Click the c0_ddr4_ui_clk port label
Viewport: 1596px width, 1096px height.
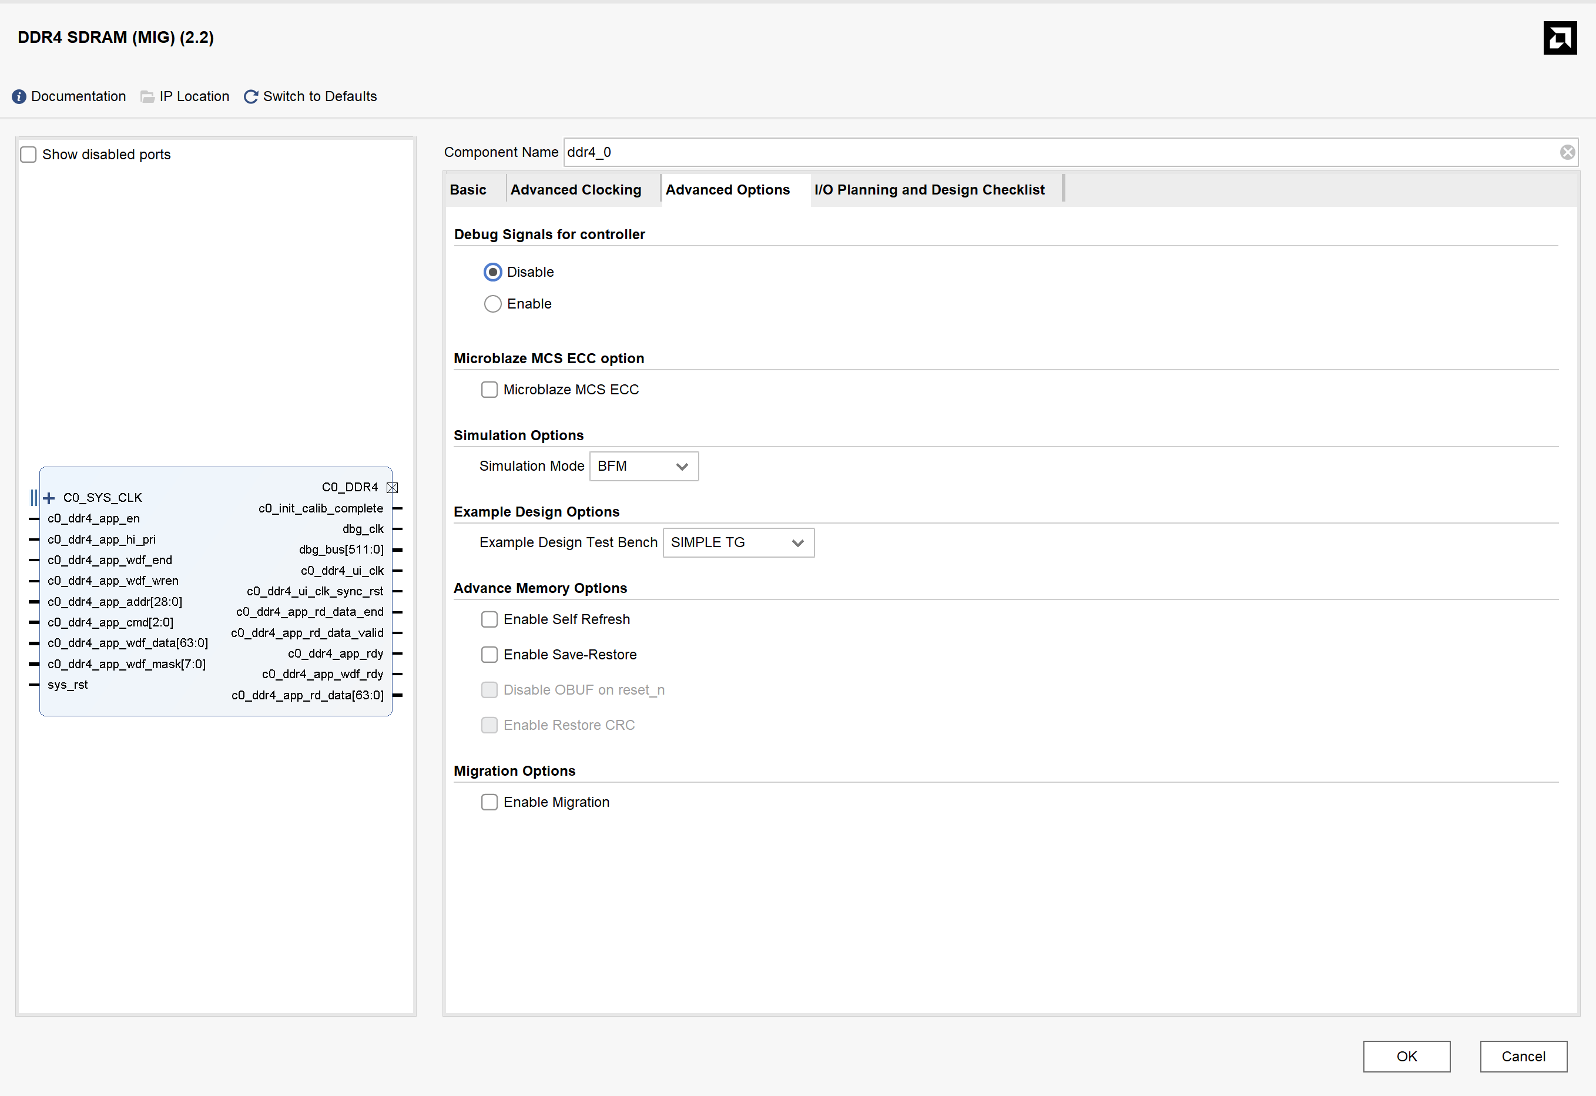[342, 571]
